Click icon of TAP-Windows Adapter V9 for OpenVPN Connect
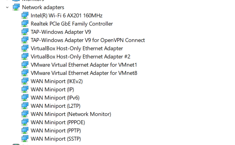Image resolution: width=235 pixels, height=145 pixels. (x=25, y=40)
